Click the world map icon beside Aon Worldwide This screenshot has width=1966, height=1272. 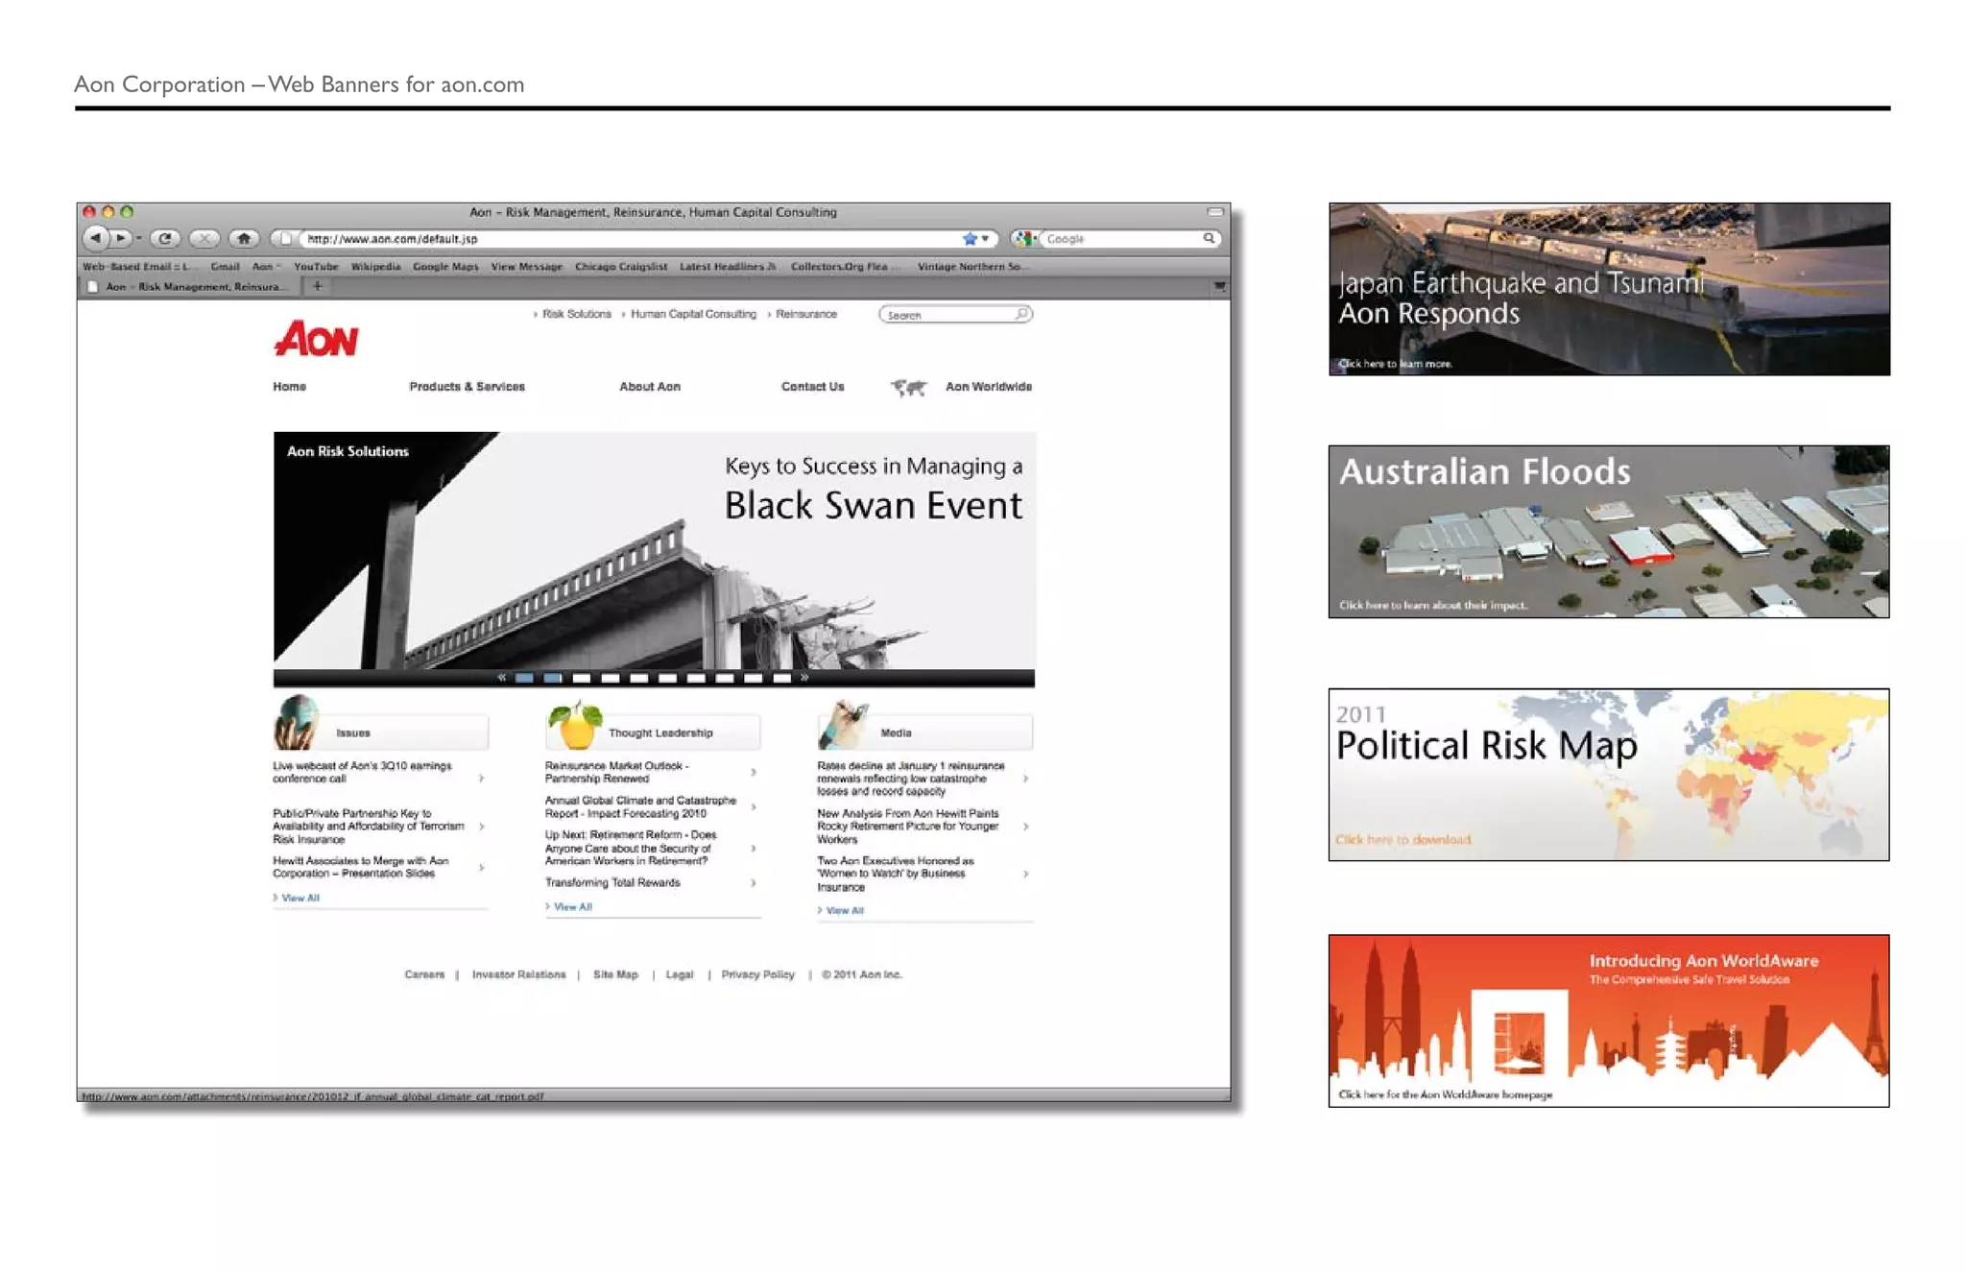[908, 387]
